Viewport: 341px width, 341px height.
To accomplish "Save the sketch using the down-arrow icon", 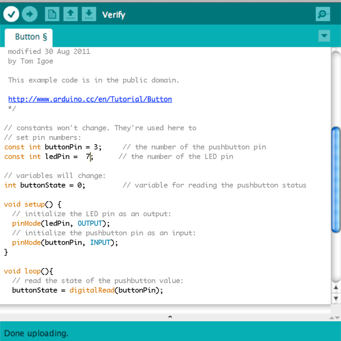I will pos(89,14).
